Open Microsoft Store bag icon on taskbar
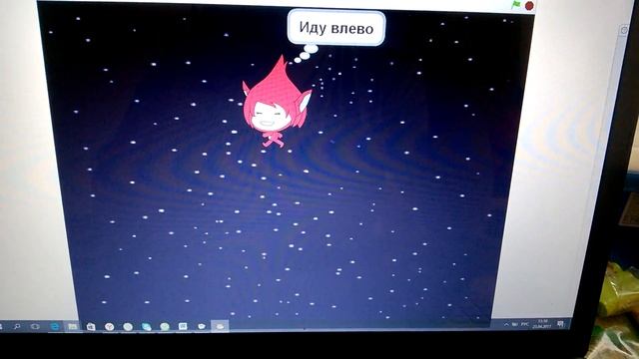This screenshot has height=359, width=639. pyautogui.click(x=91, y=326)
